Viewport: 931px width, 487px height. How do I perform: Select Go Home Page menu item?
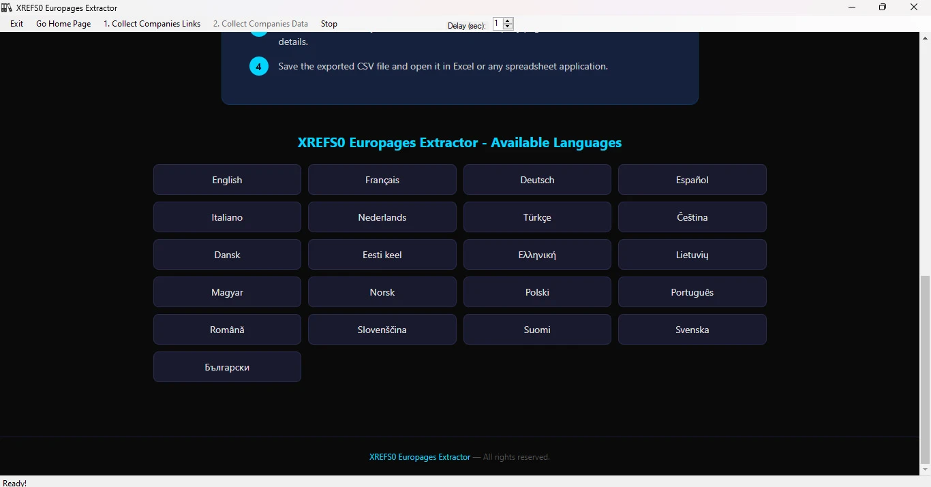click(63, 24)
